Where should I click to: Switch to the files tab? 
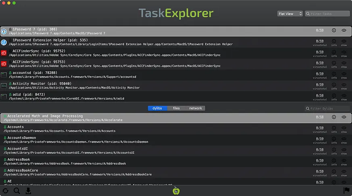coord(177,108)
